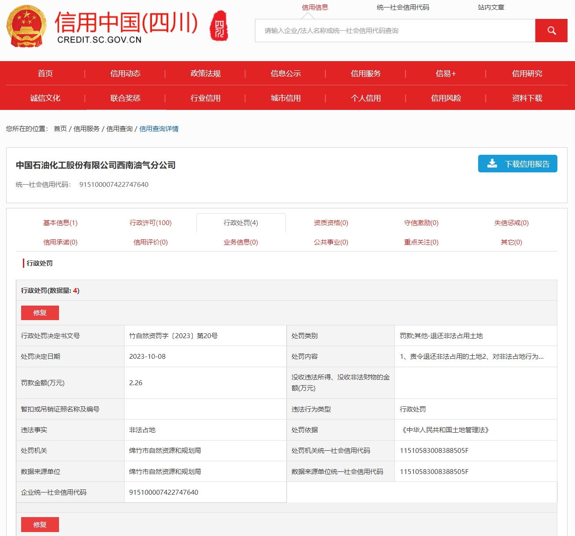Open the 重点关注(0) tab
The image size is (575, 536).
pyautogui.click(x=421, y=242)
